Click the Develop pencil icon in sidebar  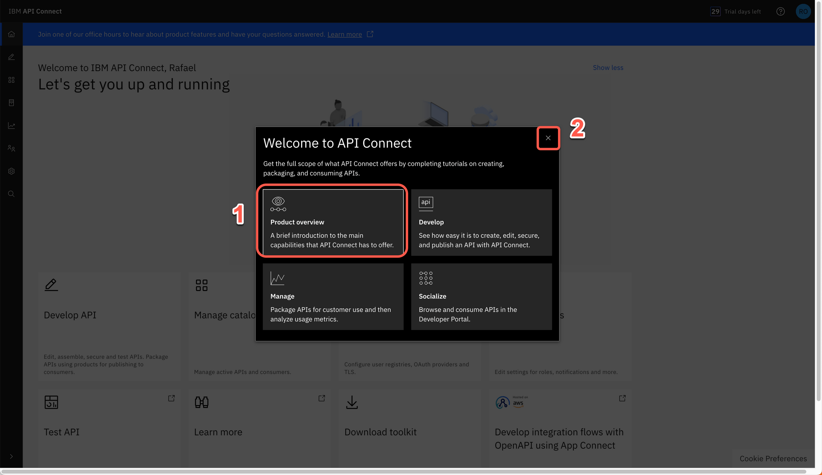tap(11, 57)
